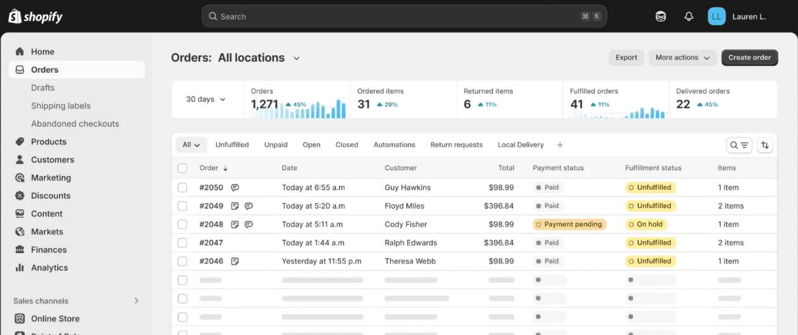Viewport: 798px width, 335px height.
Task: Switch to the Local Delivery tab
Action: 521,145
